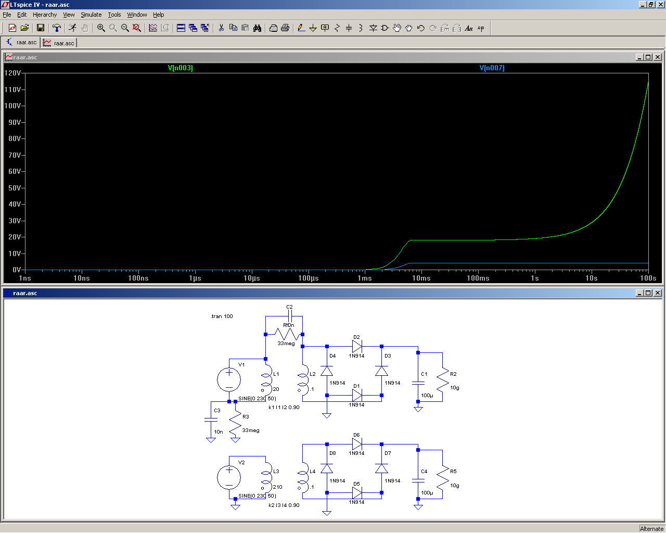Click inductor L3 in schematic
The width and height of the screenshot is (666, 533).
click(266, 478)
